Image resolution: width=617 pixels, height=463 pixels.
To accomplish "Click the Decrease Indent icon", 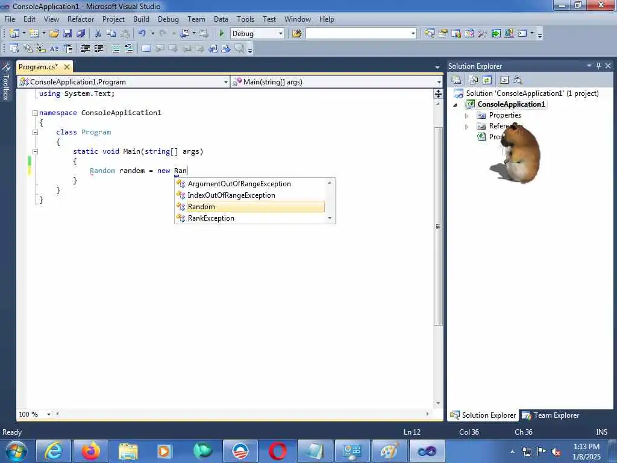I will [85, 48].
